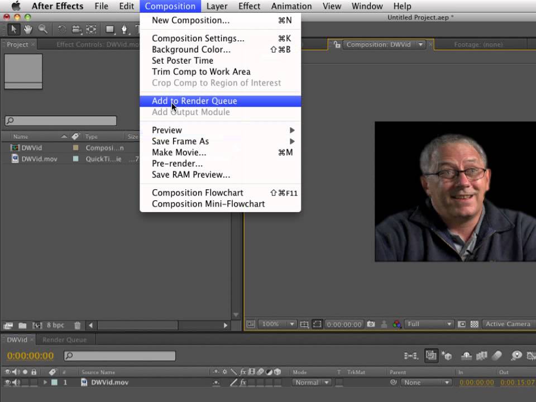Create new composition from Project panel footer

coord(37,326)
